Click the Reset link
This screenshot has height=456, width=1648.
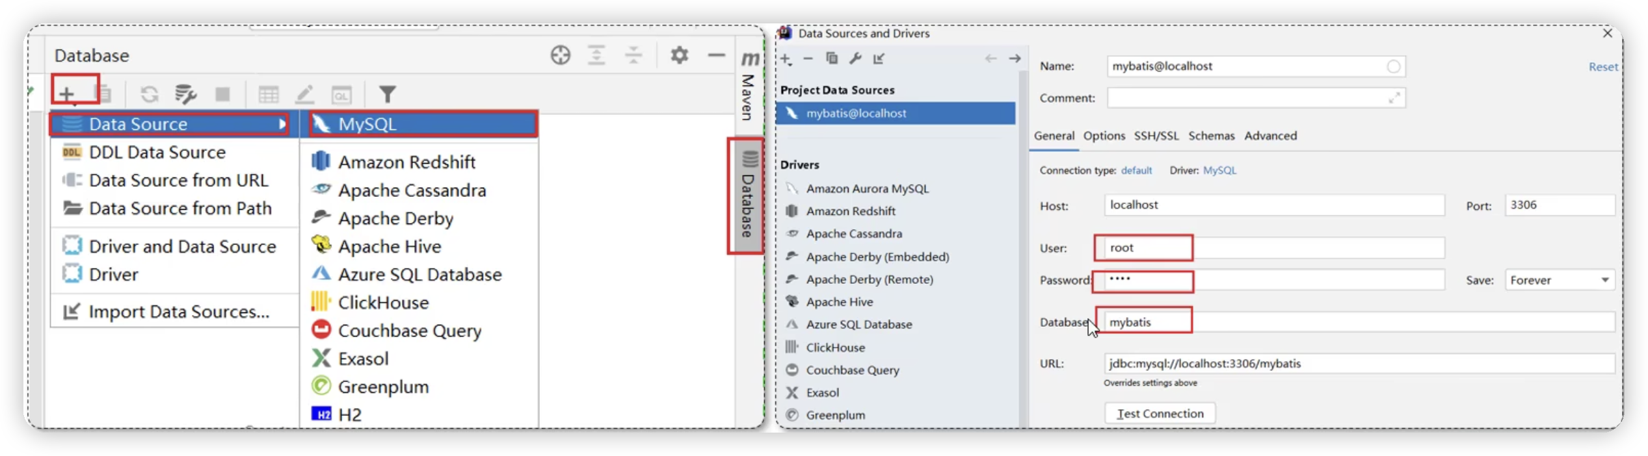(1602, 67)
